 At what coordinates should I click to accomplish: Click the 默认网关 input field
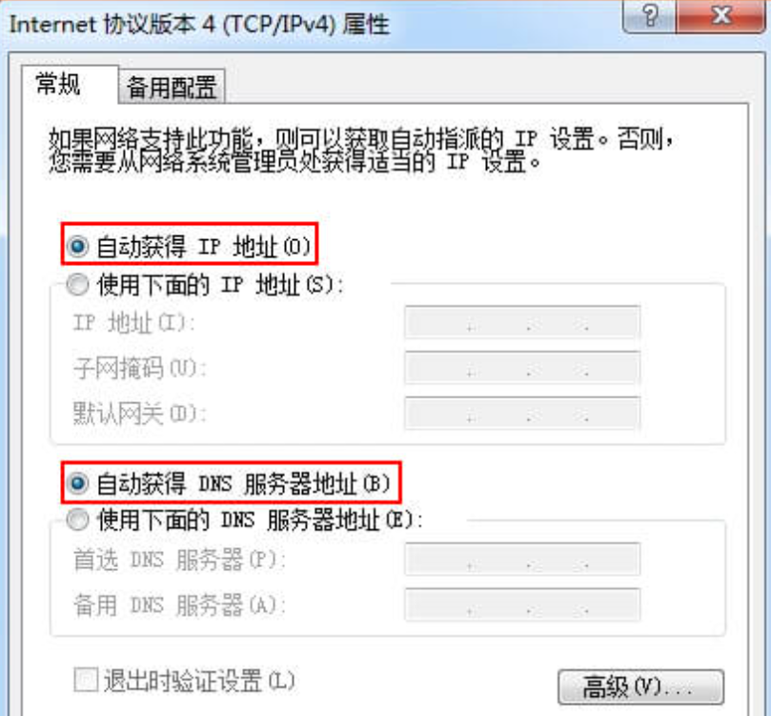pyautogui.click(x=522, y=413)
